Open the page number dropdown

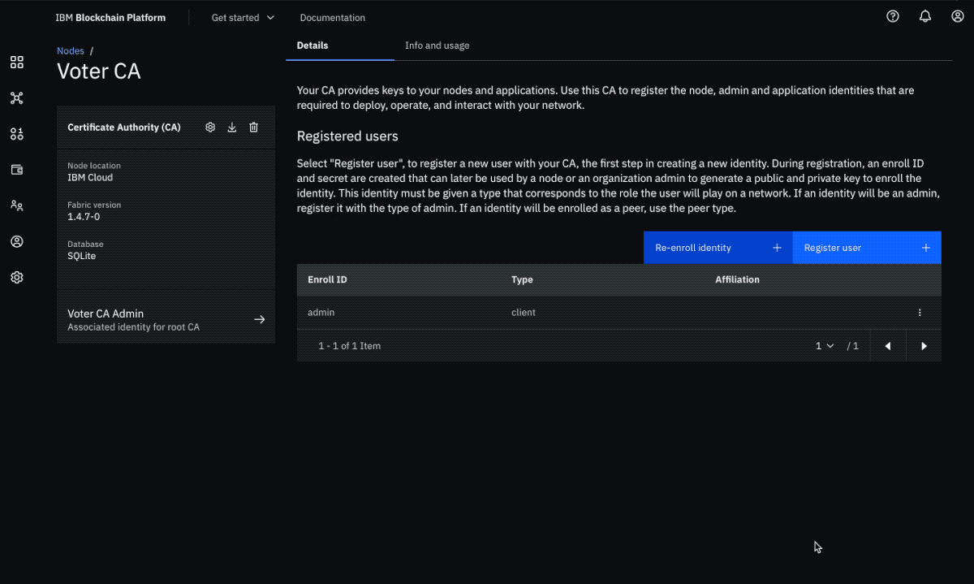[x=825, y=346]
